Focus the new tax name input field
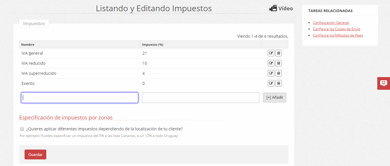Viewport: 390px width, 166px height. coord(80,98)
